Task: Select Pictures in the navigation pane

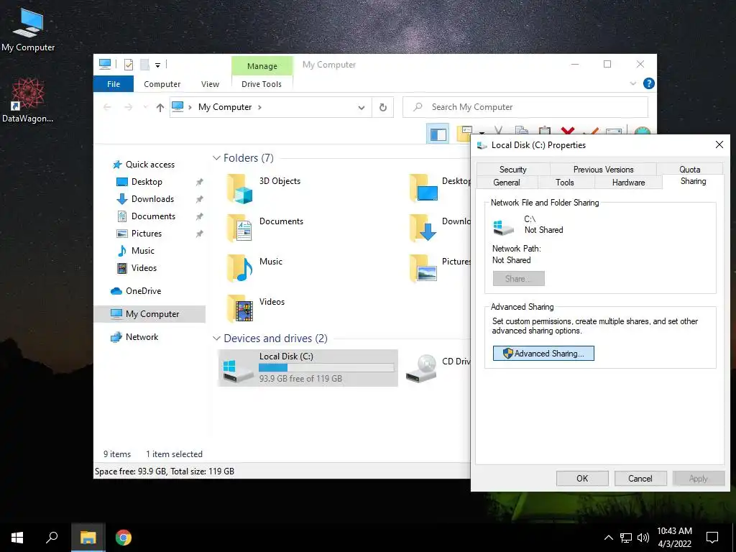Action: pos(146,234)
